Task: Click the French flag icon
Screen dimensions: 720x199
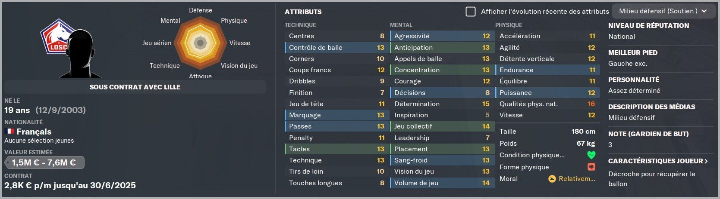Action: [x=9, y=132]
